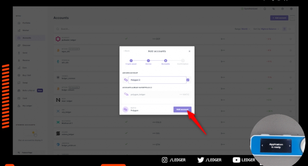Open the settings gear icon

coord(291,9)
